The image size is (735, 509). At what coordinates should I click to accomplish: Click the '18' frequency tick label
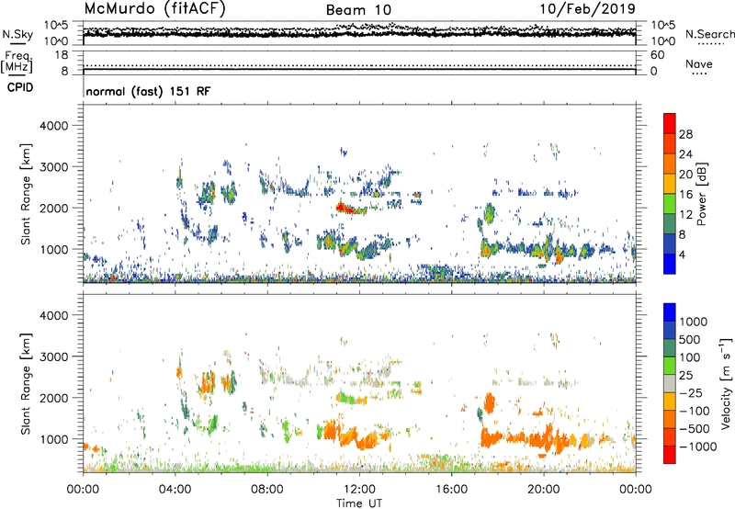tap(62, 55)
